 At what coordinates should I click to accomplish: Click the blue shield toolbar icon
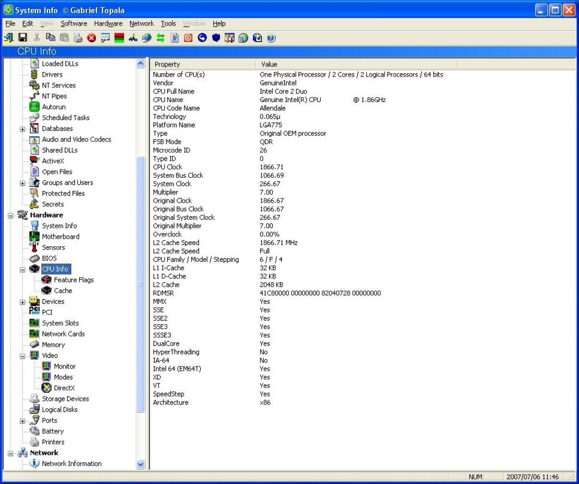(216, 38)
